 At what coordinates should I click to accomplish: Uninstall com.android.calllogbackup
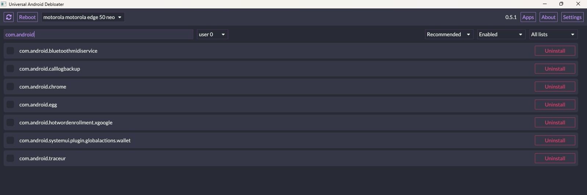click(x=555, y=69)
